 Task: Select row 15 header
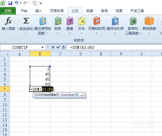click(5, 130)
